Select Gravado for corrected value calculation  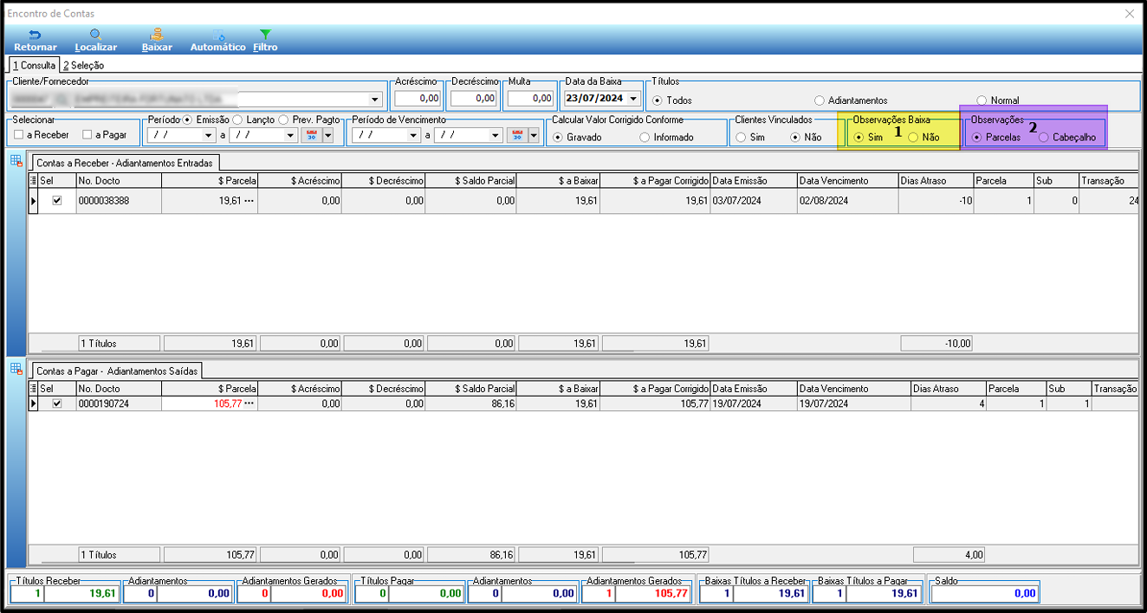pos(558,137)
